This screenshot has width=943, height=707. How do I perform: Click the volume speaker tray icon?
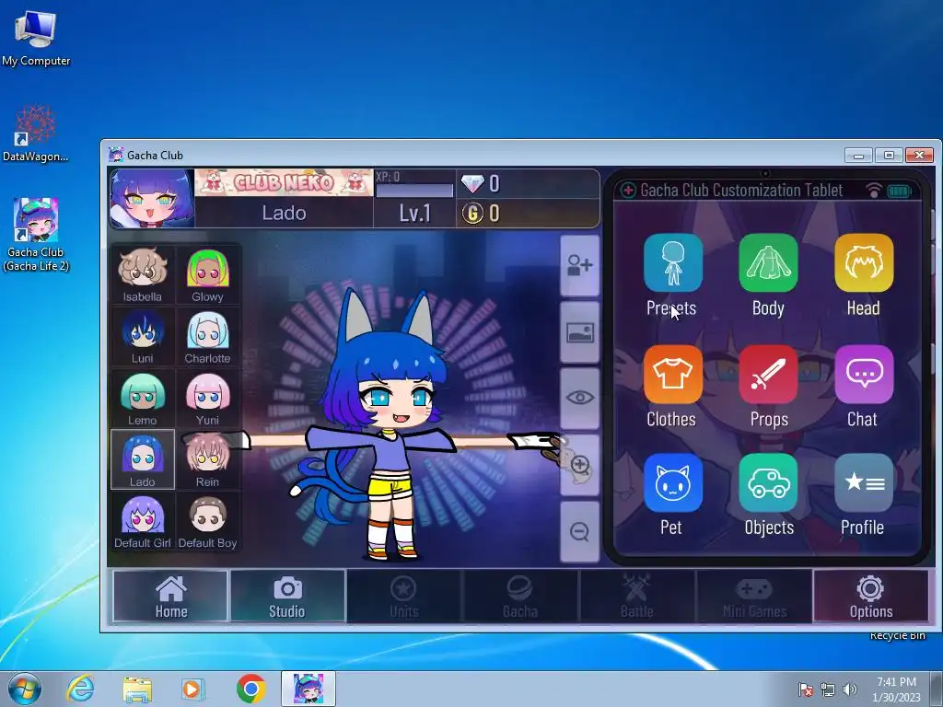click(850, 690)
